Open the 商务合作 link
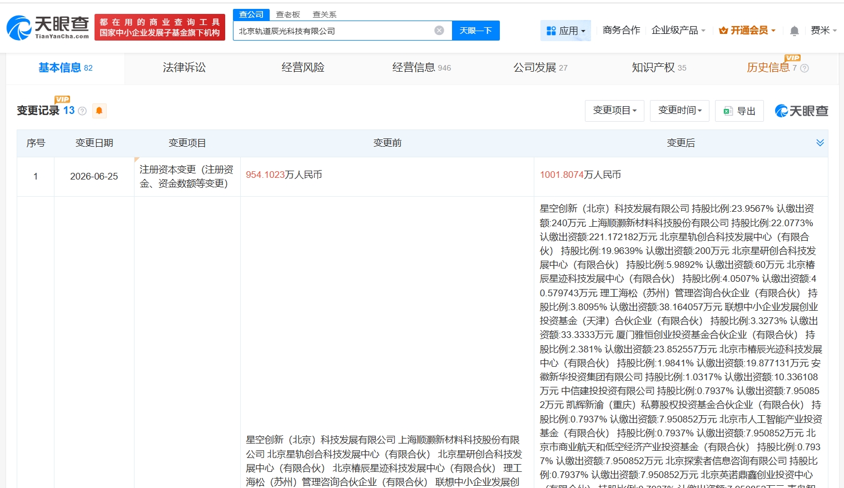Viewport: 844px width, 488px height. [621, 30]
